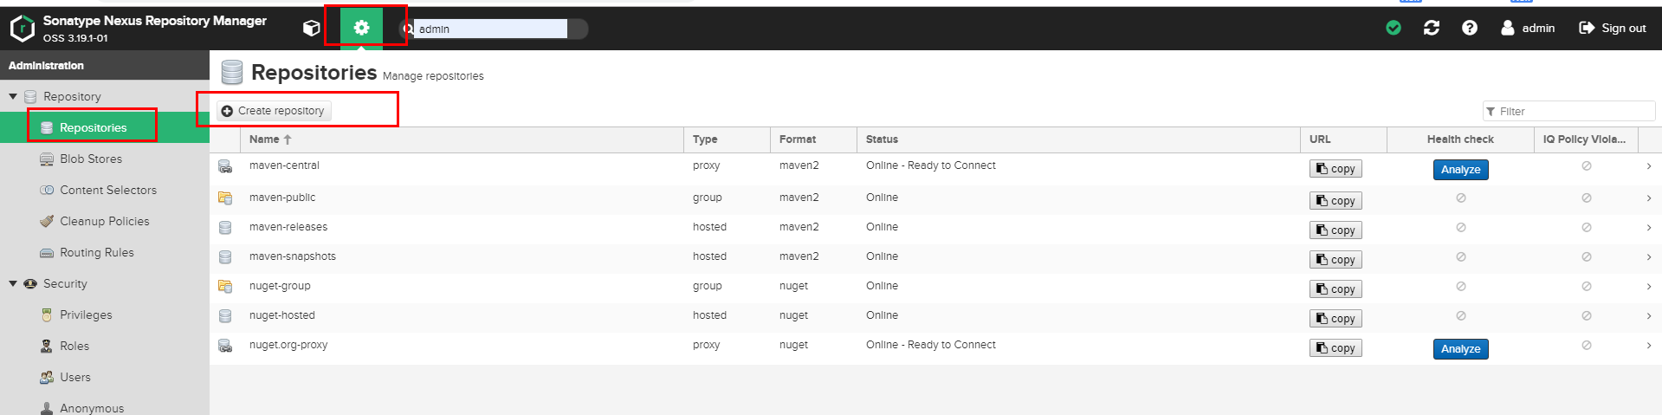Copy URL of nuget.org-proxy
Viewport: 1662px width, 415px height.
point(1335,347)
